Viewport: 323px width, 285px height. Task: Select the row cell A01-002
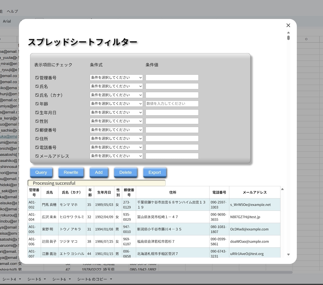pos(34,204)
